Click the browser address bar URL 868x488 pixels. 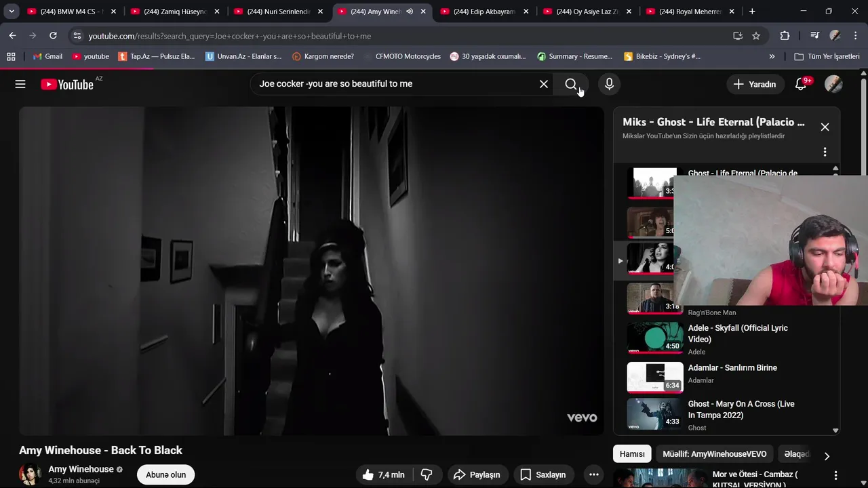point(229,36)
